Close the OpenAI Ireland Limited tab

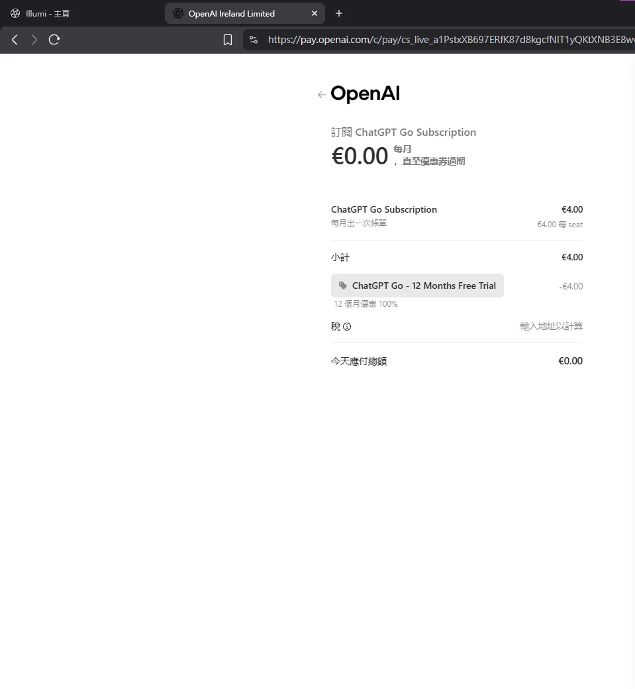pos(315,13)
